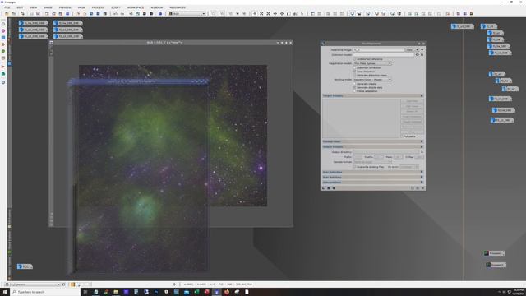Click the Windows taskbar search box
The width and height of the screenshot is (526, 296).
coord(45,292)
